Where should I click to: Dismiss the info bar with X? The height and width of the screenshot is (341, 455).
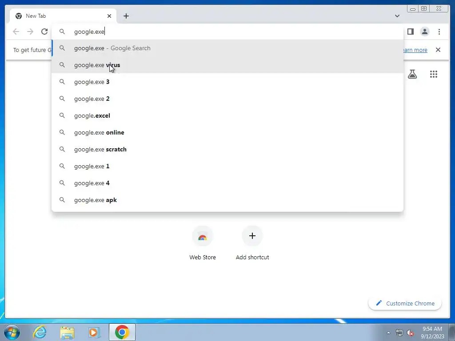(438, 50)
